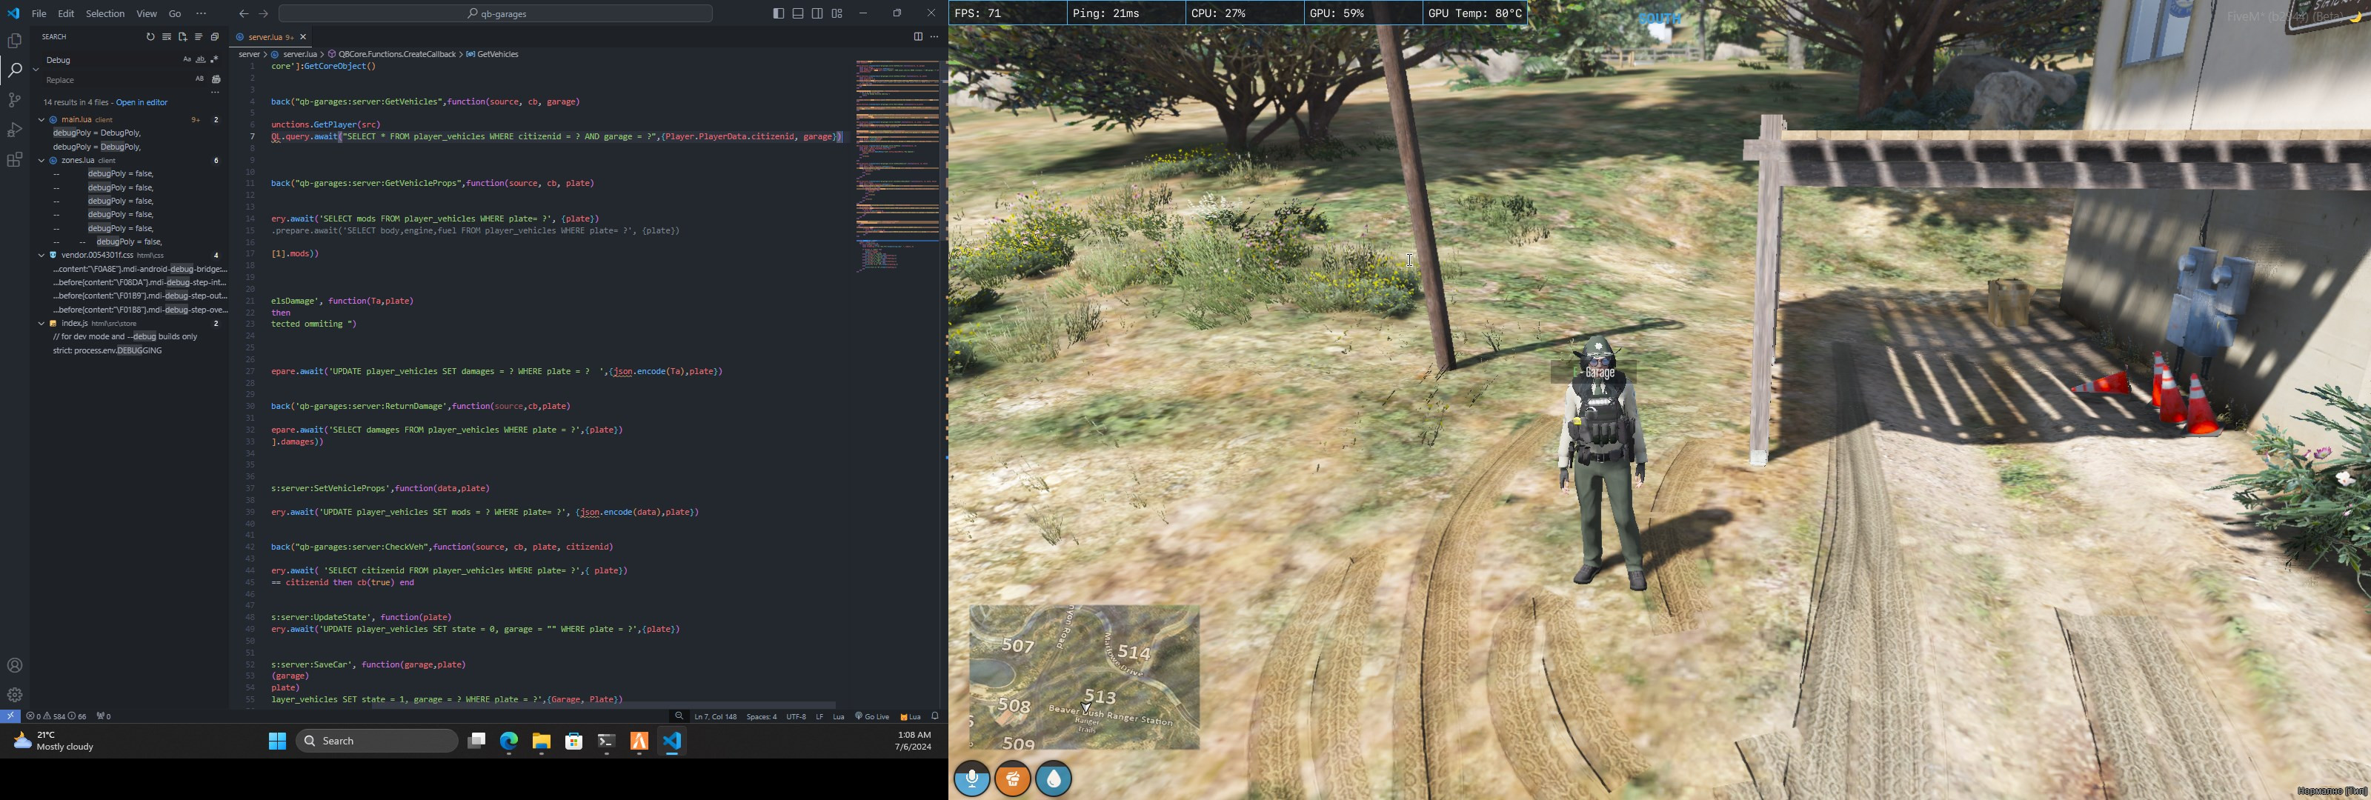Click the Open in editor link
Viewport: 2371px width, 800px height.
[142, 102]
